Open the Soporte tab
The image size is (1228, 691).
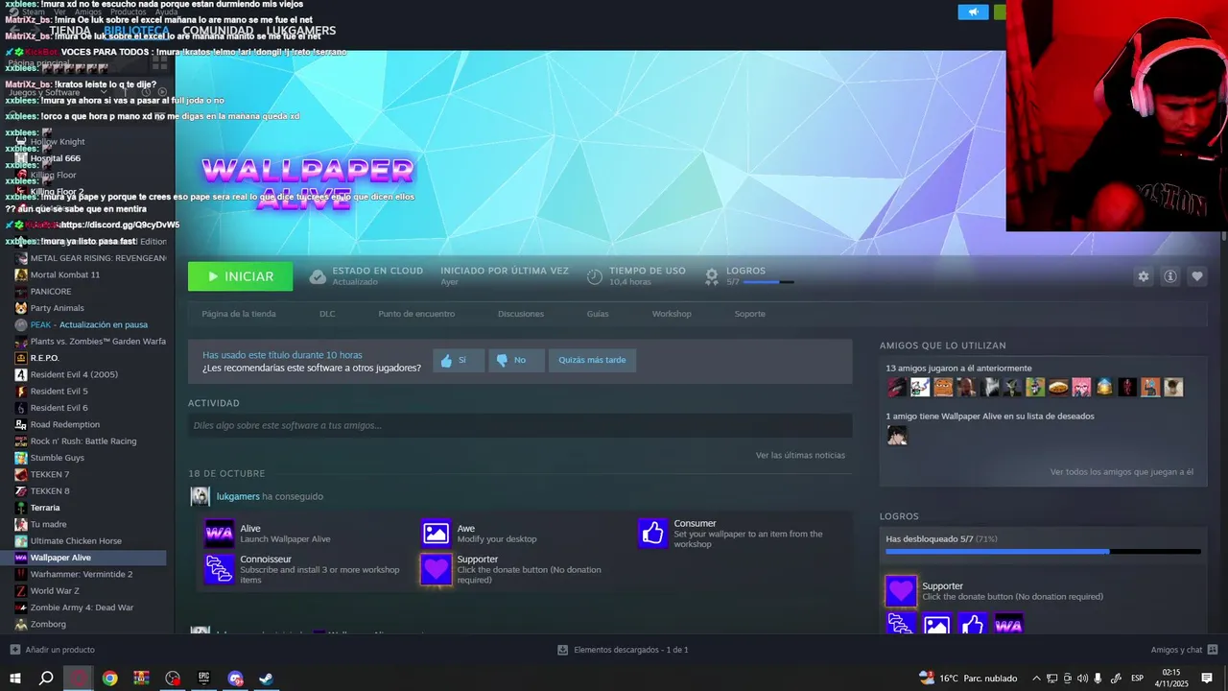click(x=750, y=314)
